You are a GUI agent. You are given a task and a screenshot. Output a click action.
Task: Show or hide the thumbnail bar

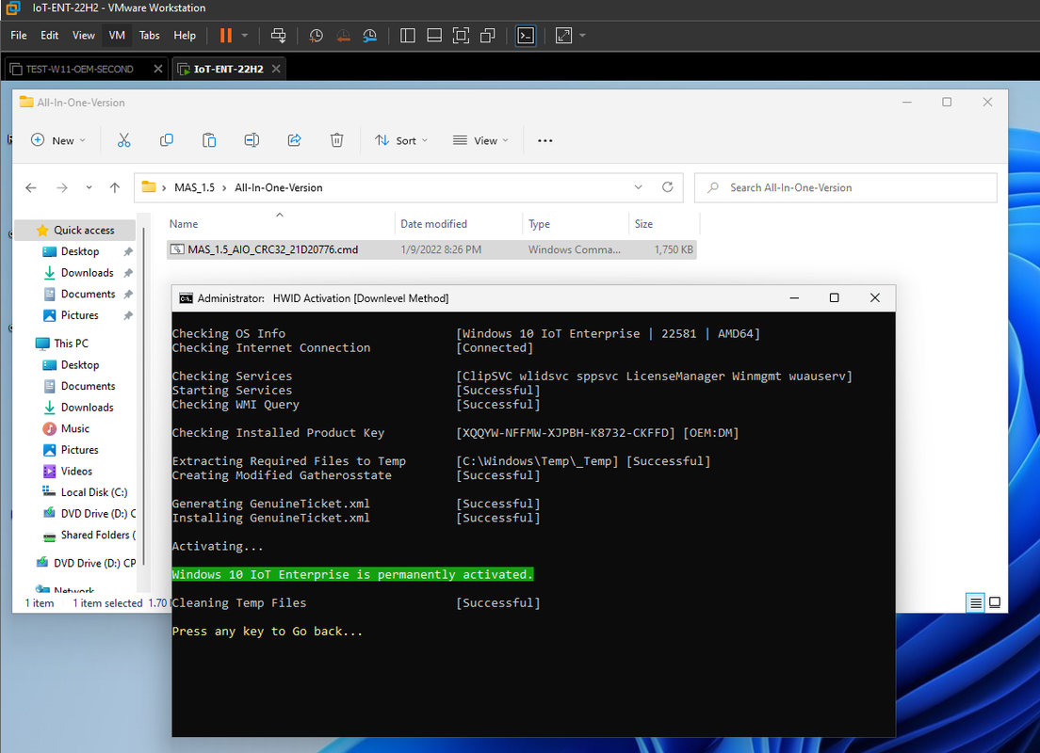point(434,36)
